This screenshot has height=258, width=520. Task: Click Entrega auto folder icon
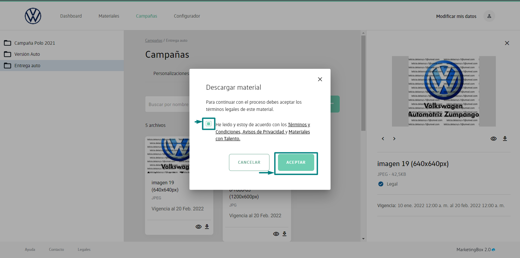pyautogui.click(x=8, y=66)
